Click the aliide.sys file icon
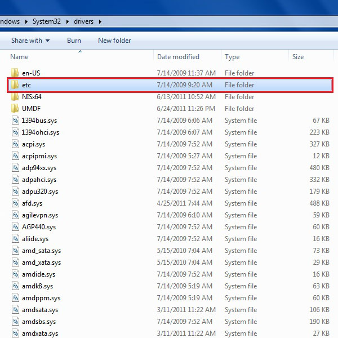 [15, 239]
